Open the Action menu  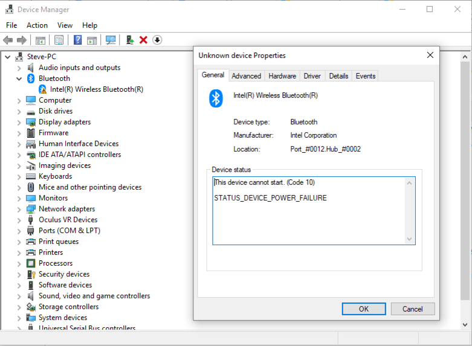tap(37, 25)
